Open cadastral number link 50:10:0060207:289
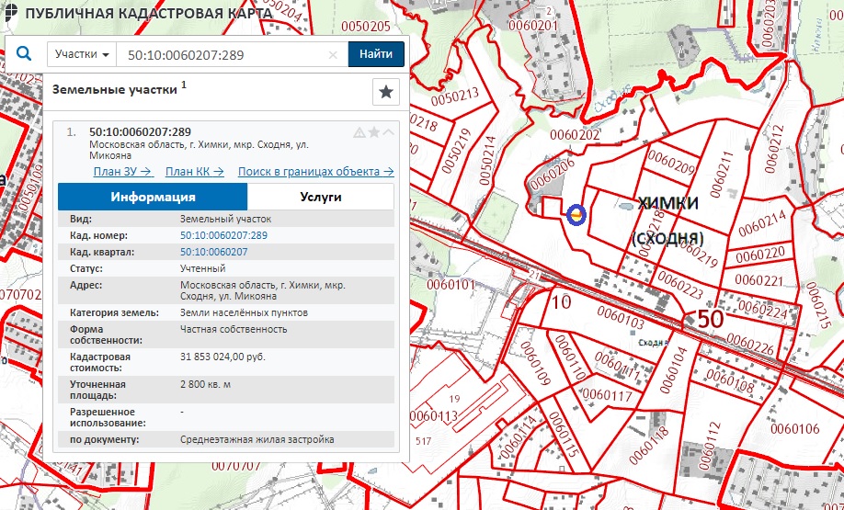 tap(223, 236)
